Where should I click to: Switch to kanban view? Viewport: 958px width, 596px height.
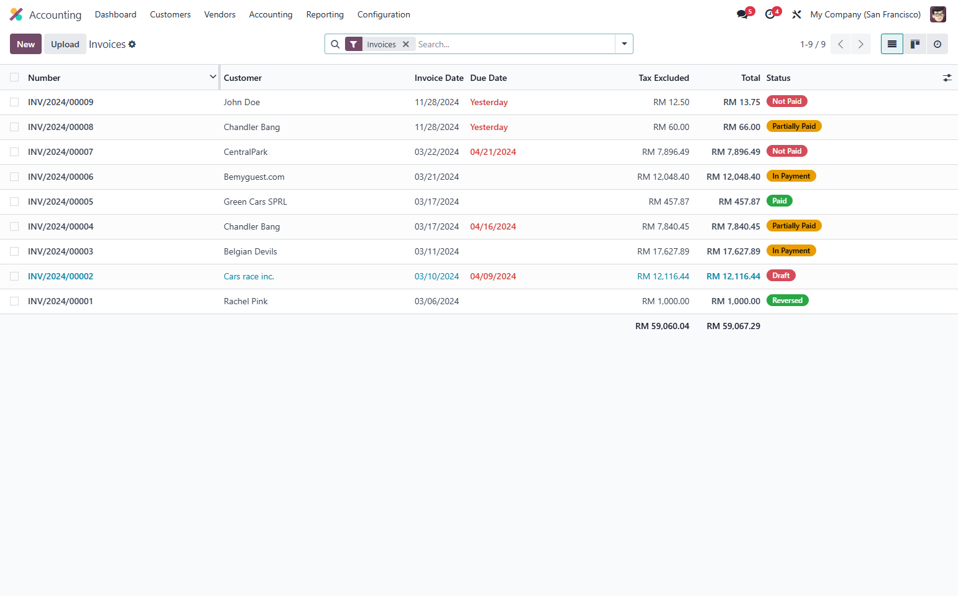pos(914,44)
